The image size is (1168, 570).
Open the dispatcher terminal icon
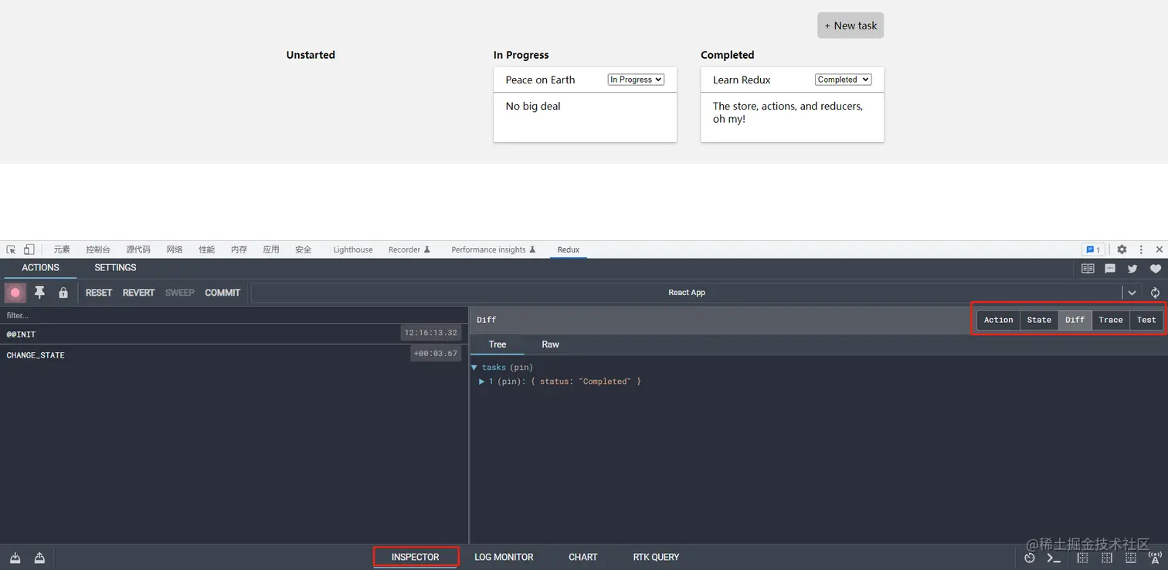tap(1054, 558)
